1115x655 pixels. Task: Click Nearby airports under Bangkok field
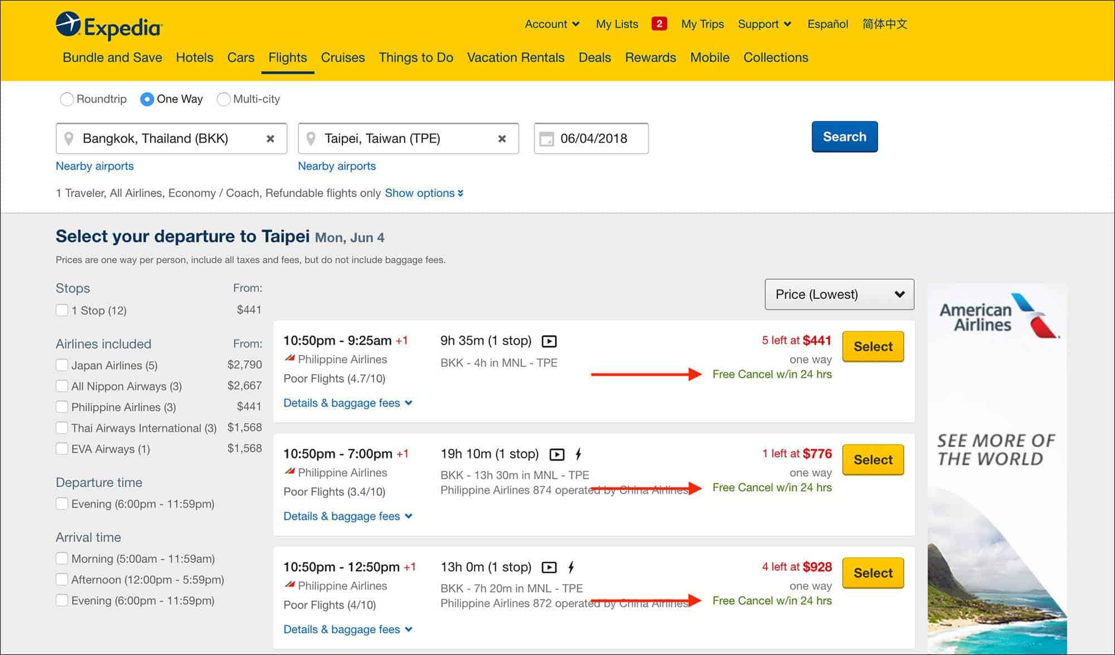95,166
